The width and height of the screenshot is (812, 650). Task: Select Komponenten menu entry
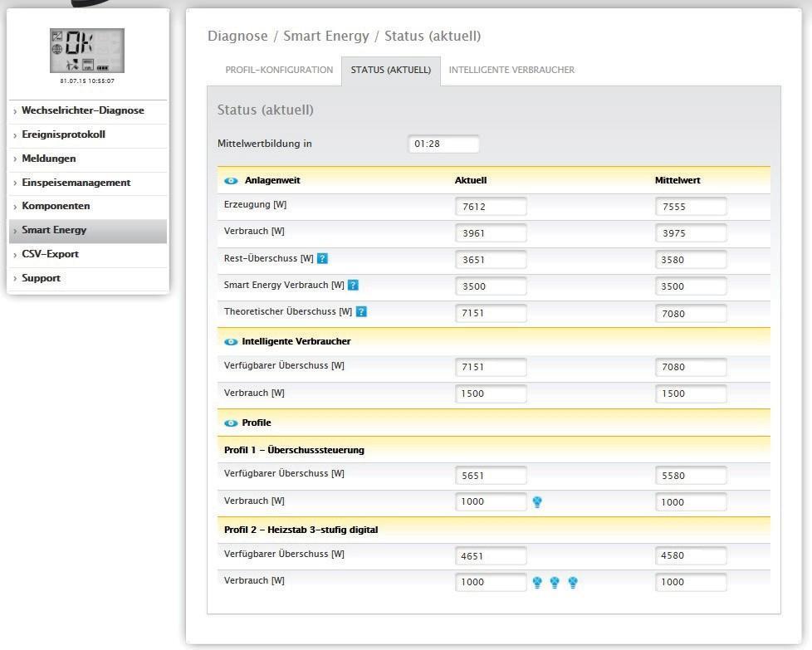pos(56,206)
